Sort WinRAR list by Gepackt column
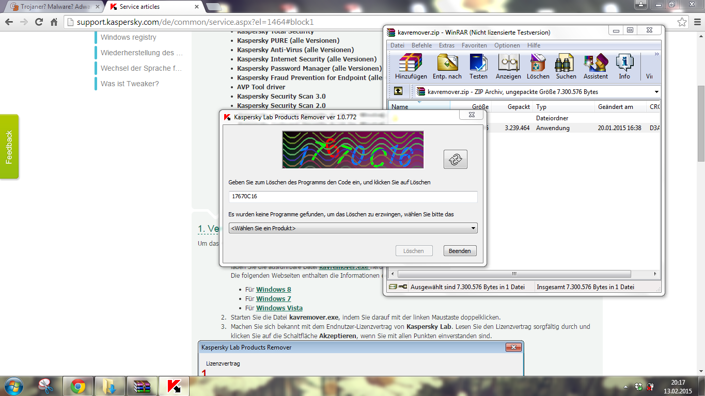The height and width of the screenshot is (396, 705). pos(512,107)
